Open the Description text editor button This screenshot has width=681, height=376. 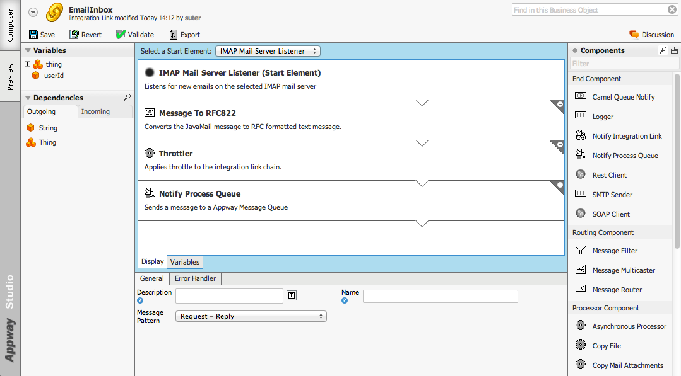pyautogui.click(x=292, y=296)
